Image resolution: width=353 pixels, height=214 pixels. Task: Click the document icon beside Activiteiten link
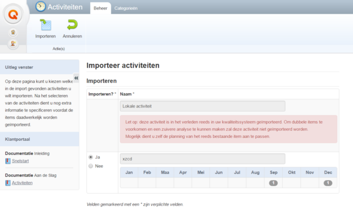click(x=8, y=183)
